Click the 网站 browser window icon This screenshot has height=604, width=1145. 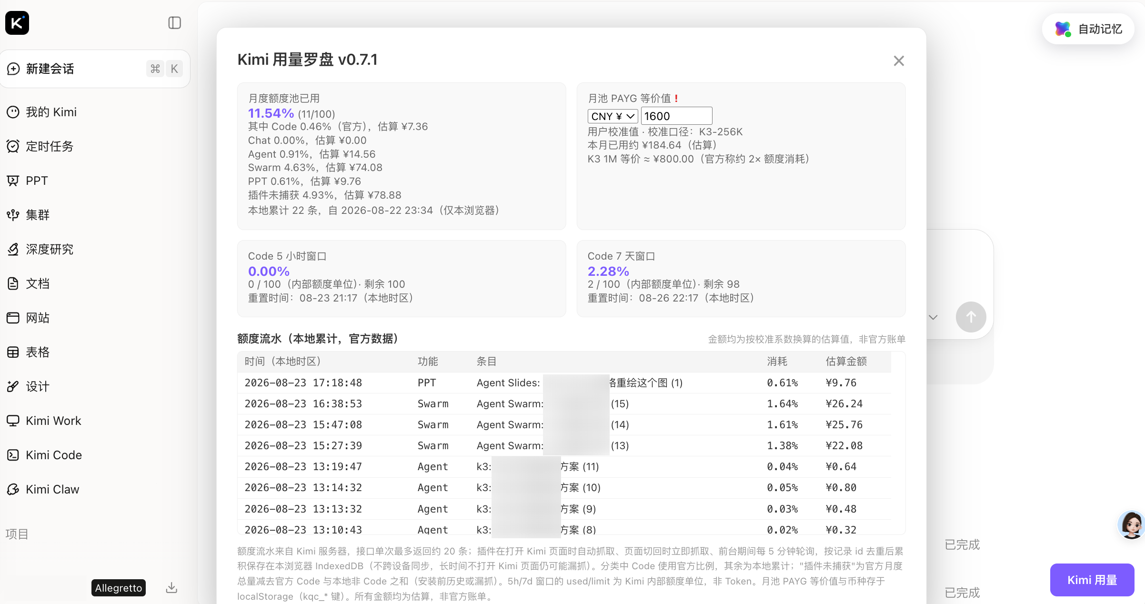pyautogui.click(x=13, y=318)
